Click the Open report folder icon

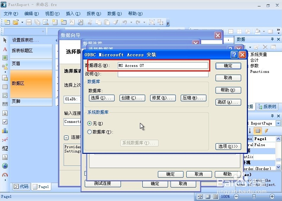click(16, 22)
